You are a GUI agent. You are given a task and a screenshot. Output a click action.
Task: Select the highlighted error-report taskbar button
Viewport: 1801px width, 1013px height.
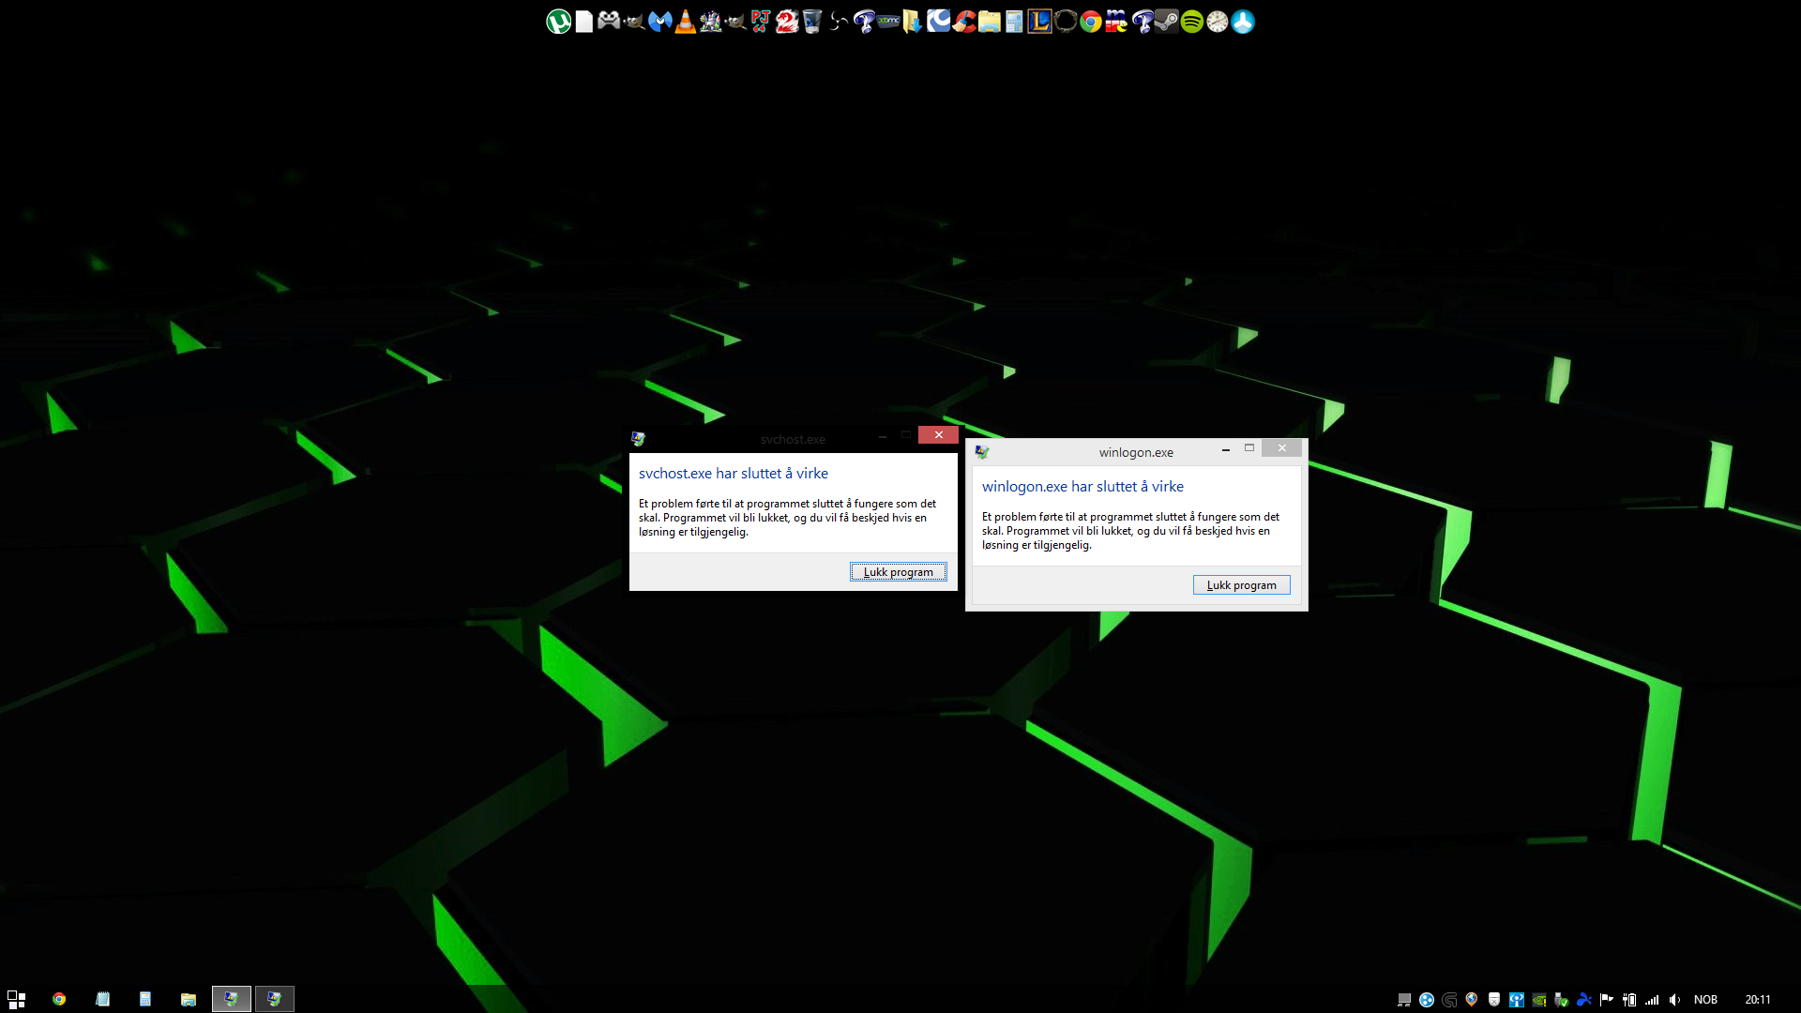point(232,999)
